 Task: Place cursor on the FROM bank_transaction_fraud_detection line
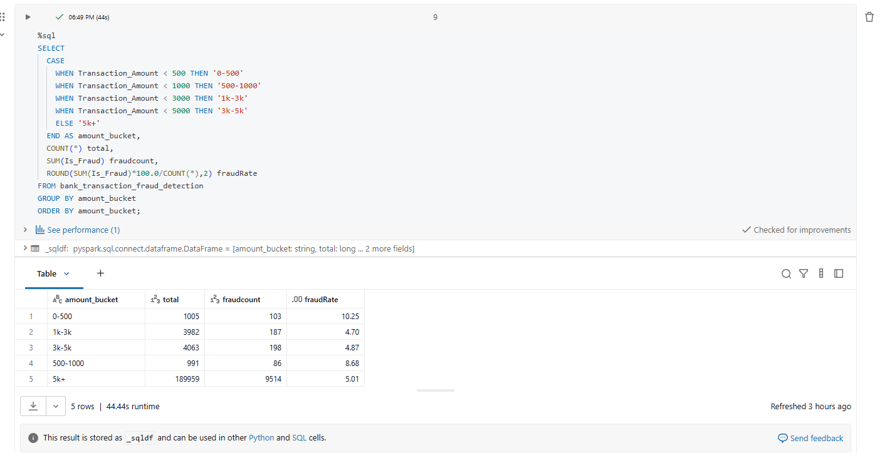point(120,186)
